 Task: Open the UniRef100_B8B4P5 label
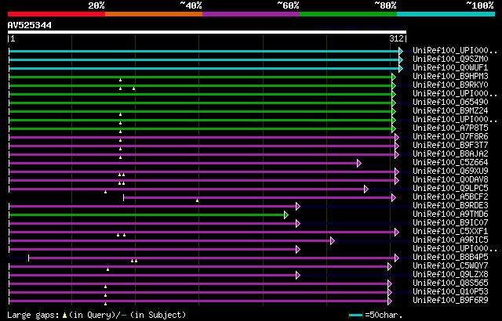450,258
